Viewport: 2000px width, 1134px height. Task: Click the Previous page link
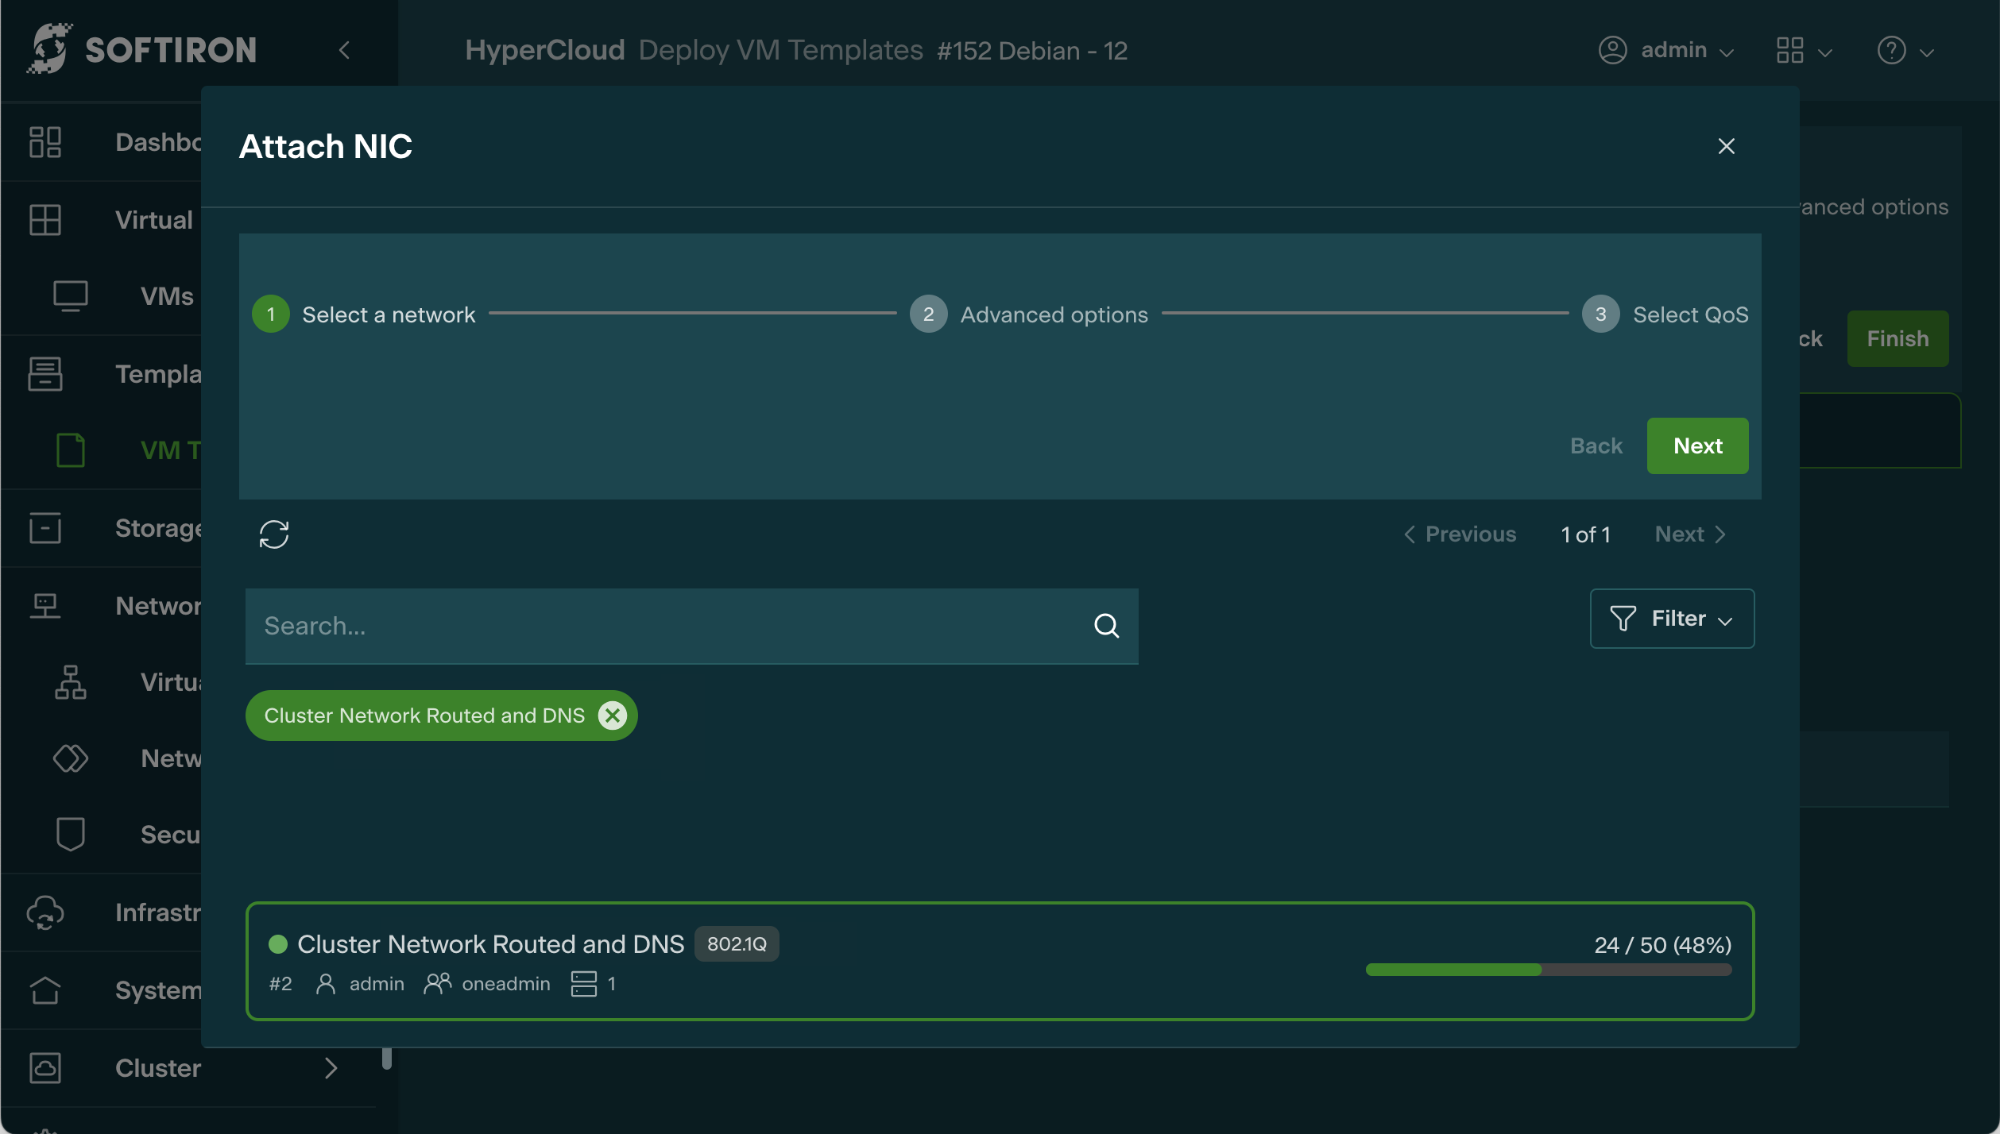(1460, 534)
